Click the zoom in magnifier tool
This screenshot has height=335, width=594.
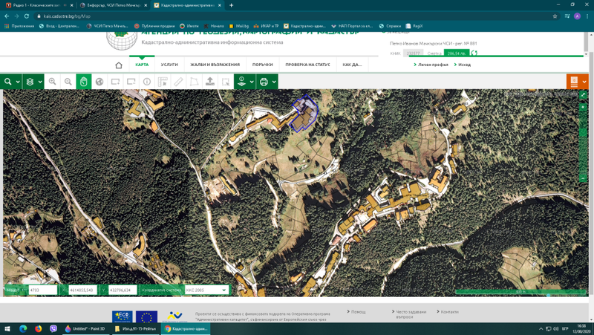click(x=52, y=82)
